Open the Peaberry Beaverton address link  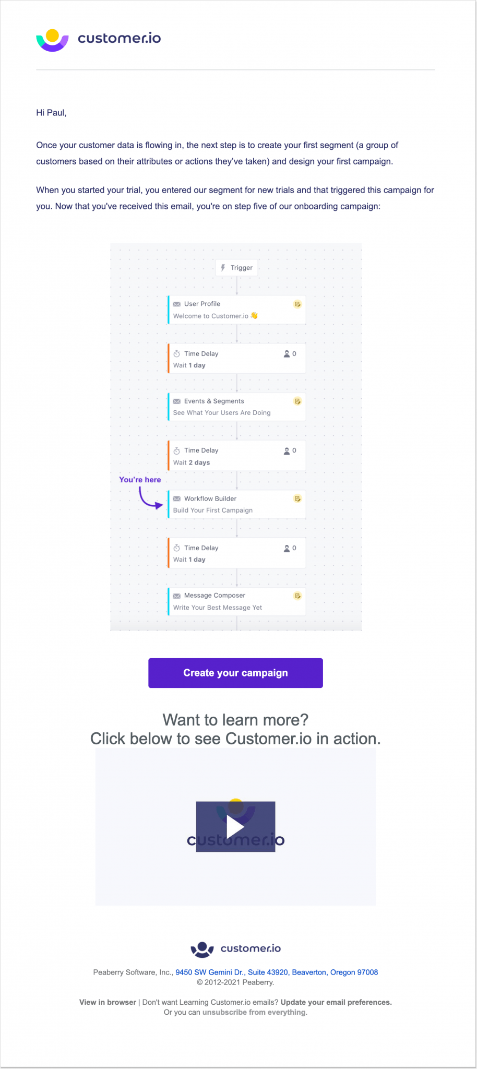click(x=277, y=972)
